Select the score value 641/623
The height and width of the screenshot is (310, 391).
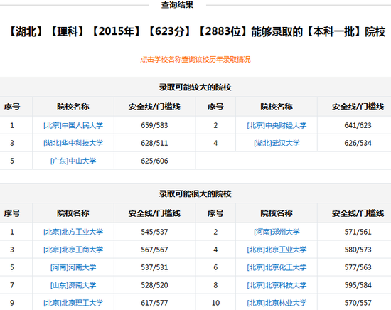coord(358,125)
